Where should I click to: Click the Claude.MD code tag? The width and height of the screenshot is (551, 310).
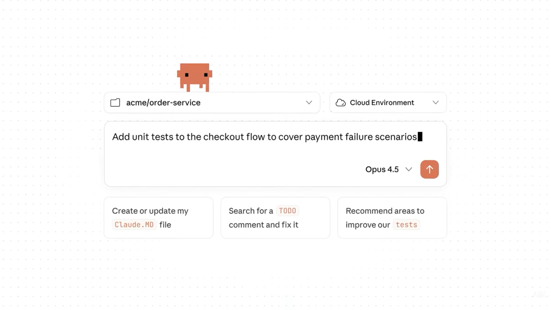tap(134, 225)
